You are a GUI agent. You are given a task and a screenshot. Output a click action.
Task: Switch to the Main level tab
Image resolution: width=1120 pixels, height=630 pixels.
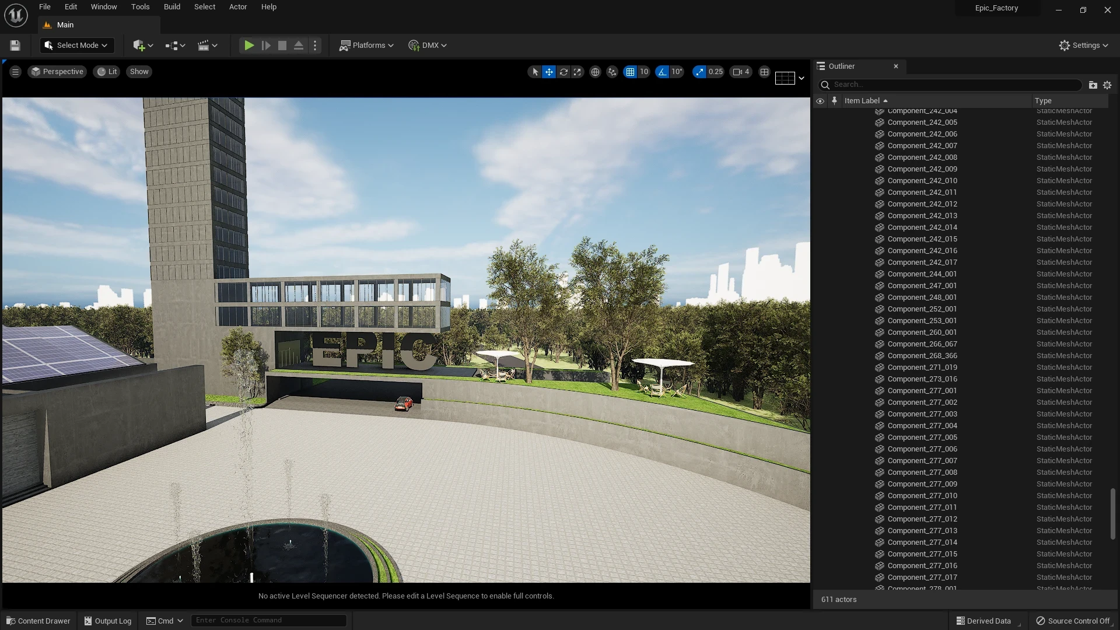point(65,24)
